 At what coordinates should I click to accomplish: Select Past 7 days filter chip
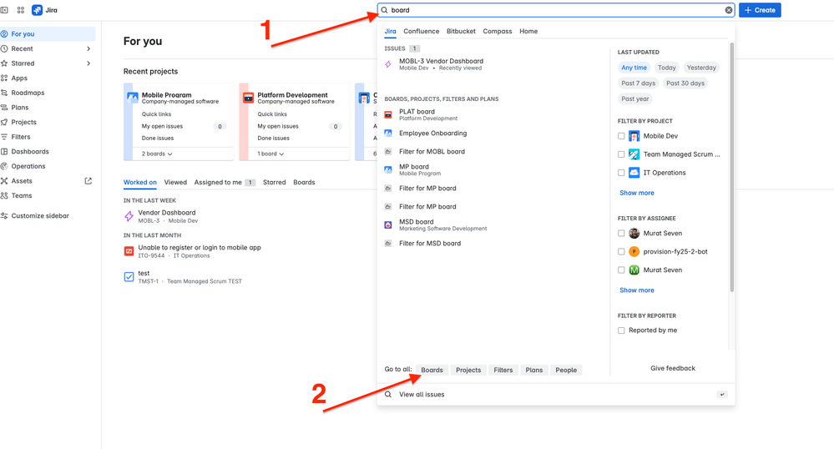[x=639, y=83]
